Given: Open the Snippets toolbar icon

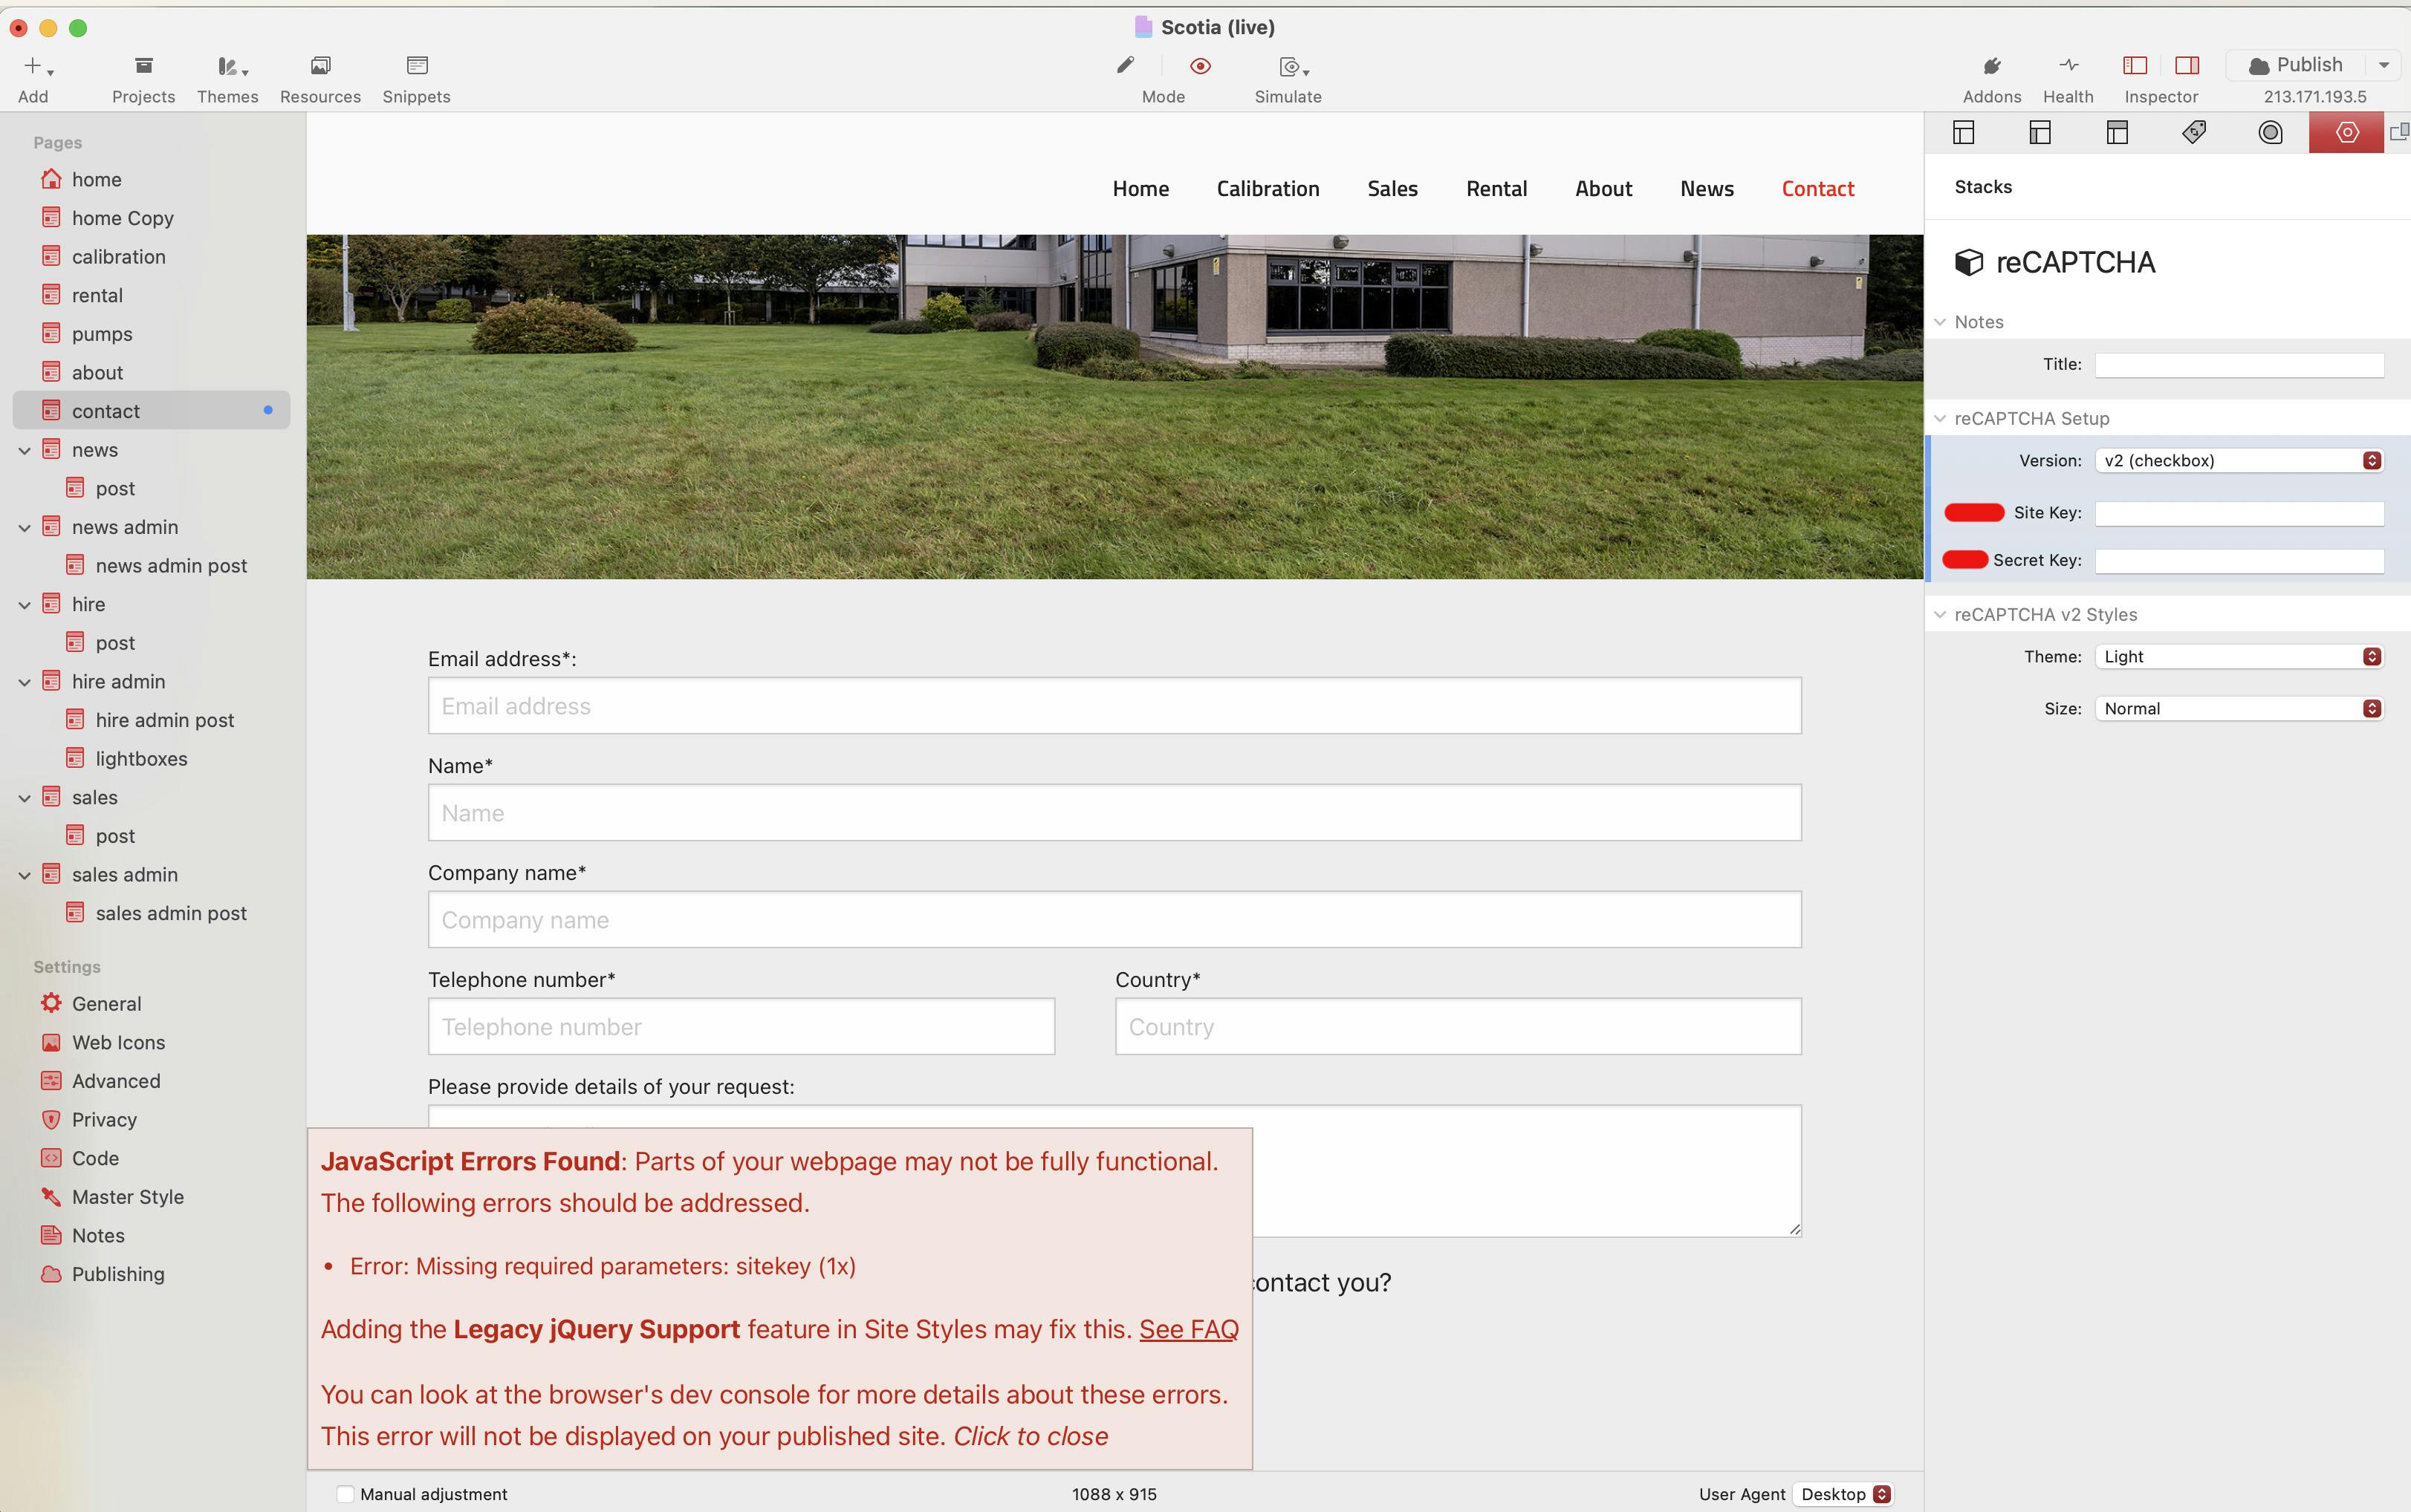Looking at the screenshot, I should tap(416, 67).
